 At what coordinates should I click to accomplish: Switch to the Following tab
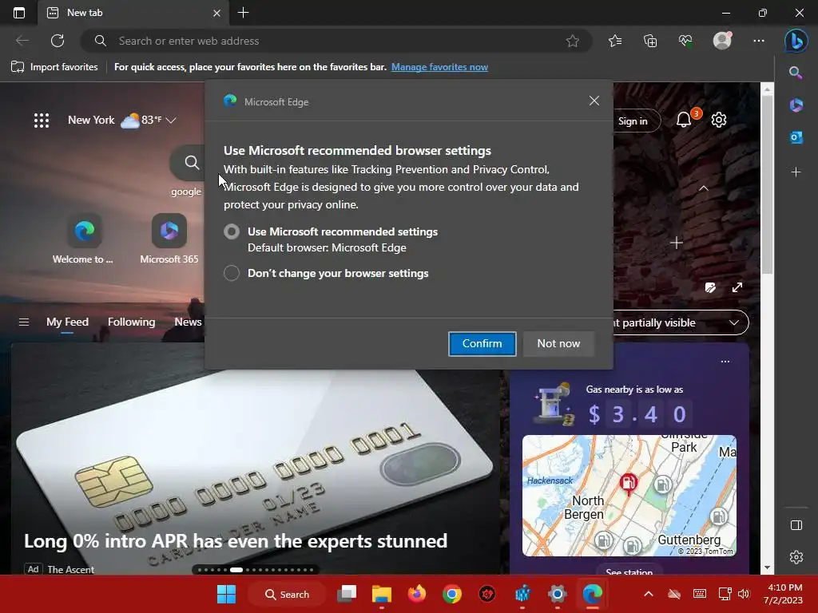click(132, 322)
